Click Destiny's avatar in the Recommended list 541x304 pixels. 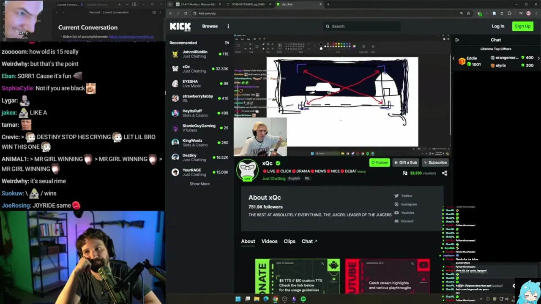[175, 157]
